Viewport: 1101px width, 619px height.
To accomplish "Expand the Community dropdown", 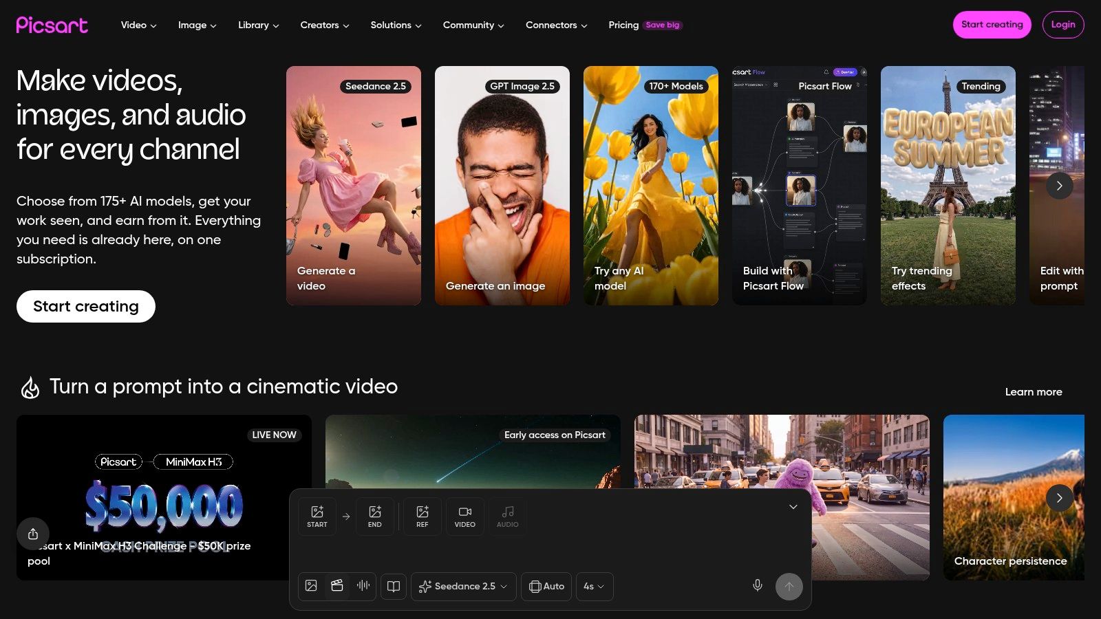I will coord(473,25).
